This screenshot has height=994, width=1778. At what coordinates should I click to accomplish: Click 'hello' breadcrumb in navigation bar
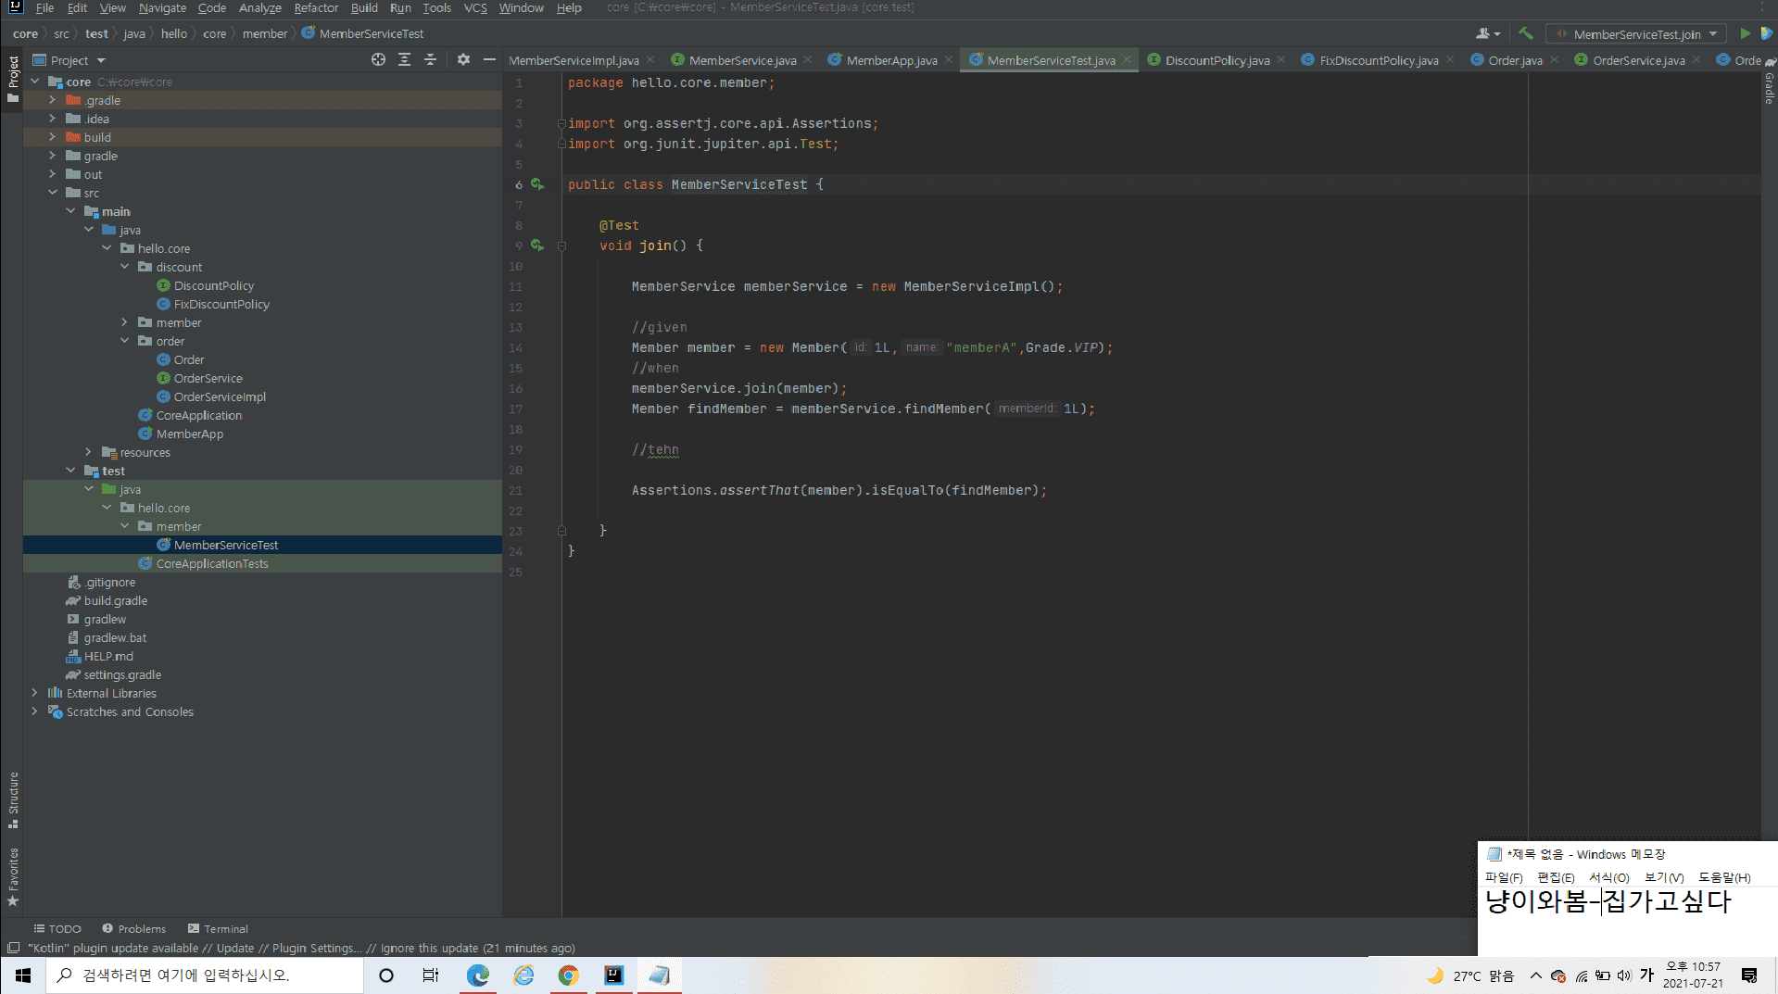[173, 33]
